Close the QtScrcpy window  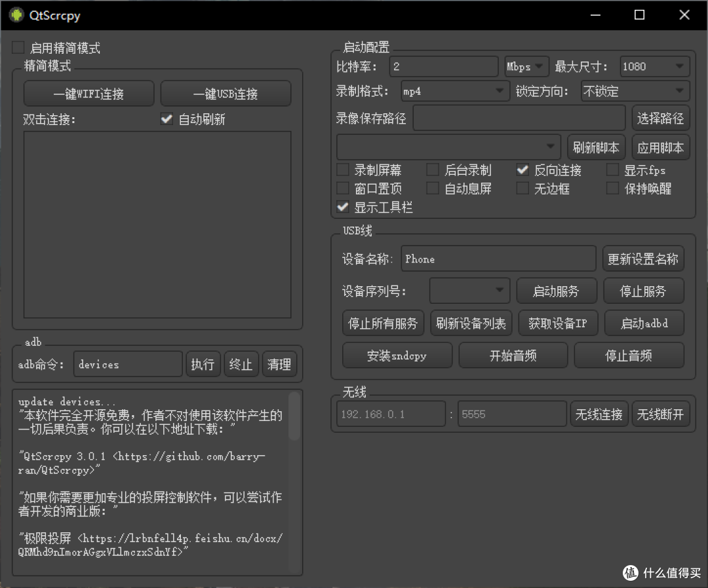coord(684,15)
